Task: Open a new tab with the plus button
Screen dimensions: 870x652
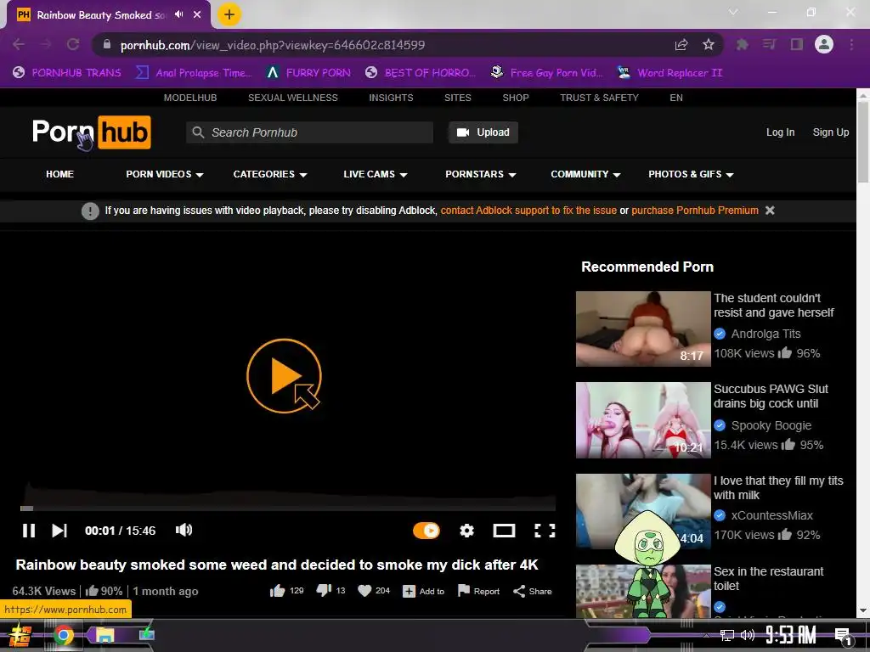Action: [x=229, y=14]
